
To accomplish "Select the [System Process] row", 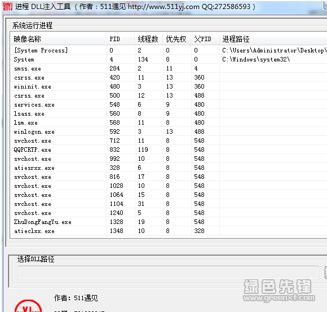I will click(x=169, y=50).
